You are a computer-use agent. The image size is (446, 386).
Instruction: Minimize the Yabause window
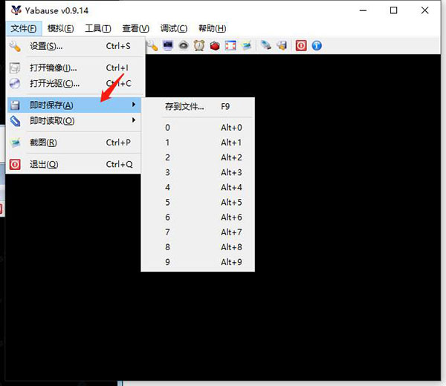(363, 10)
